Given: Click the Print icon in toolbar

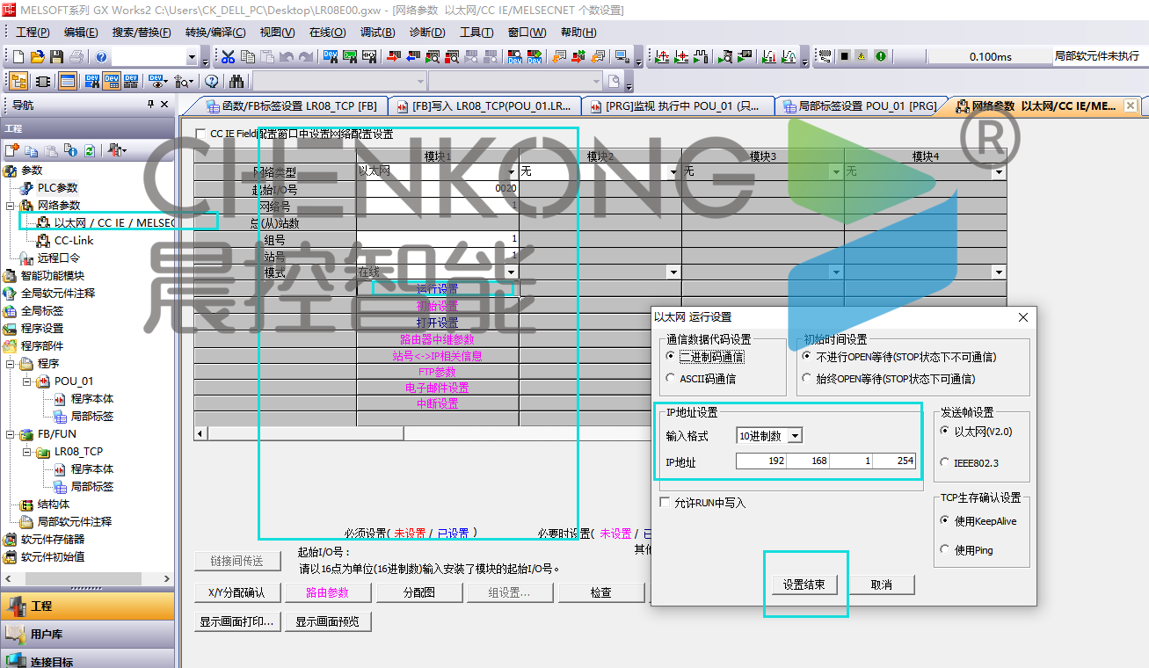Looking at the screenshot, I should (76, 57).
